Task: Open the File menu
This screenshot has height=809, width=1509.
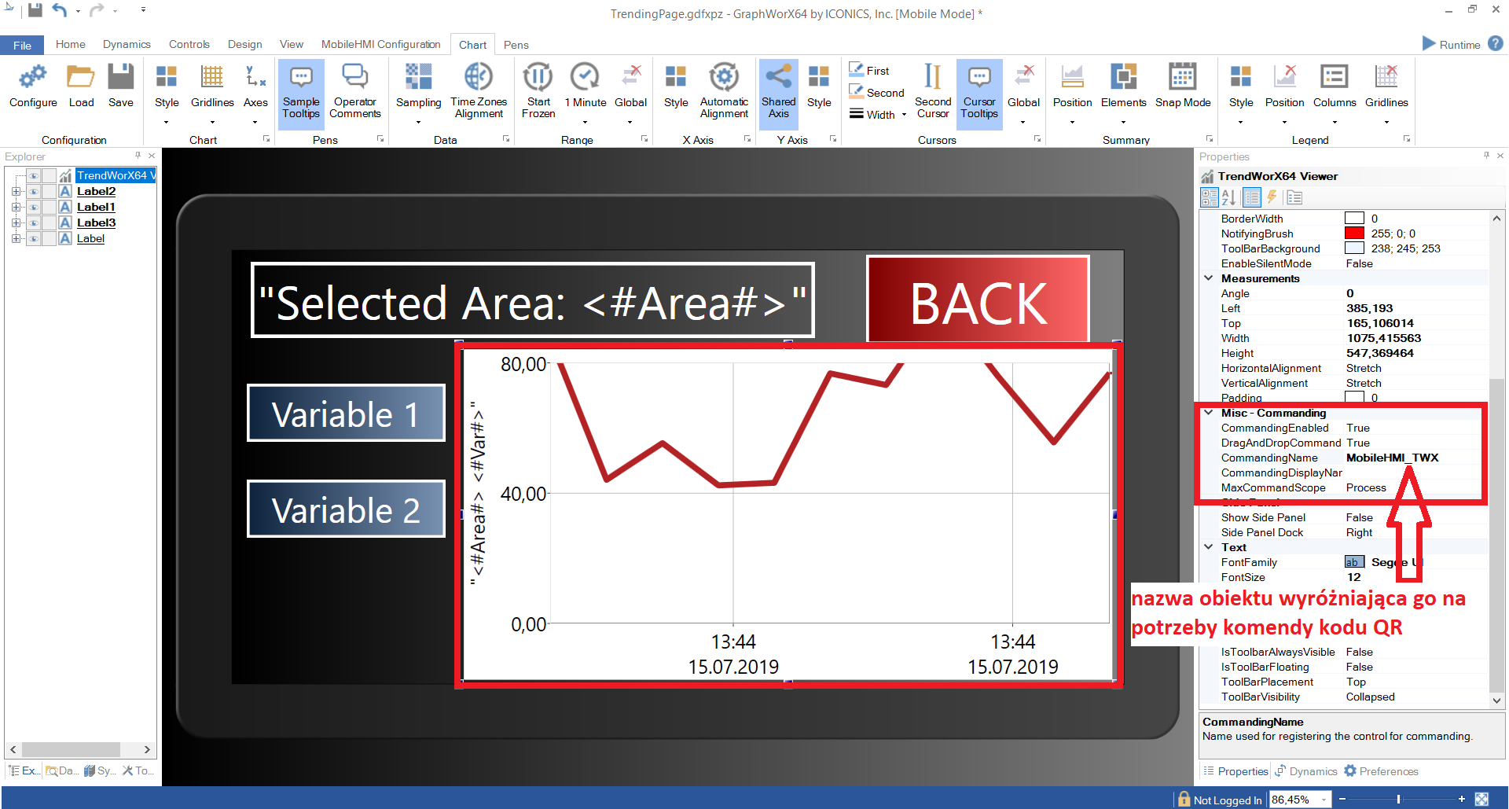Action: point(22,45)
